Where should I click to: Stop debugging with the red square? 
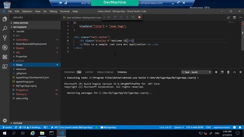coord(139,17)
